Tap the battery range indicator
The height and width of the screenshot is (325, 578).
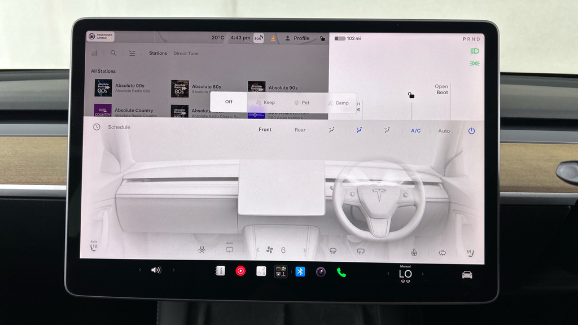tap(348, 38)
